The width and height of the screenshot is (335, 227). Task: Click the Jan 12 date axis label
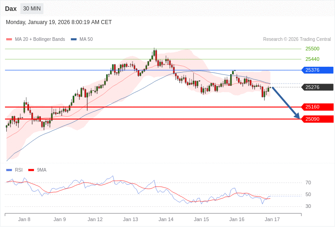point(95,220)
